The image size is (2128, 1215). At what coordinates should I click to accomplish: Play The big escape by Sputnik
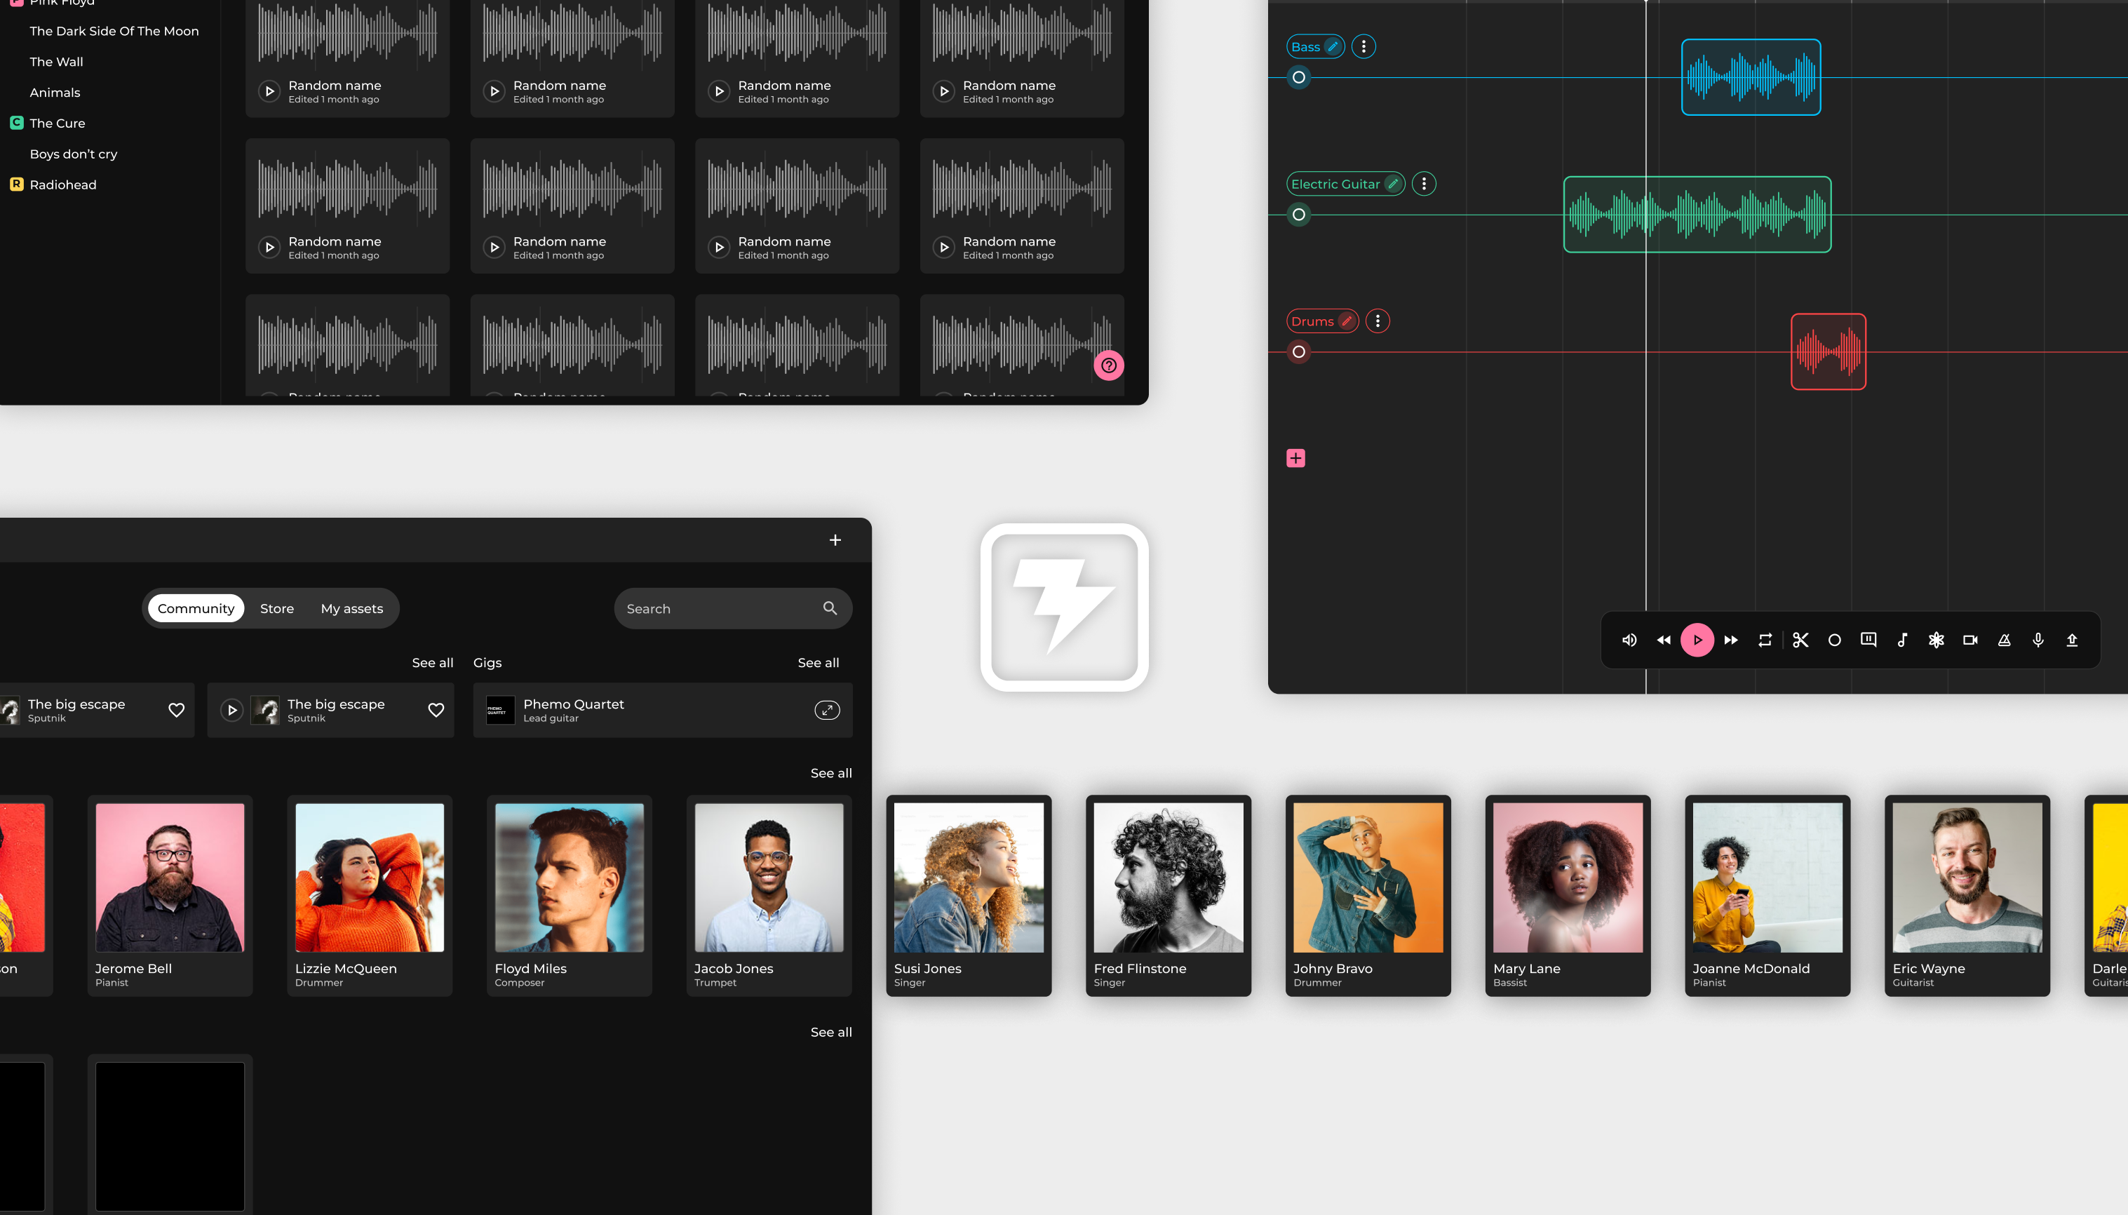pos(232,710)
